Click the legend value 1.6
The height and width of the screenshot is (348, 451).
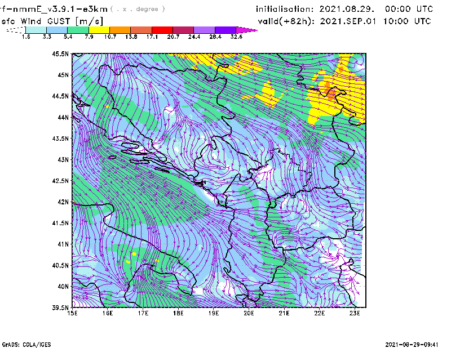(26, 37)
